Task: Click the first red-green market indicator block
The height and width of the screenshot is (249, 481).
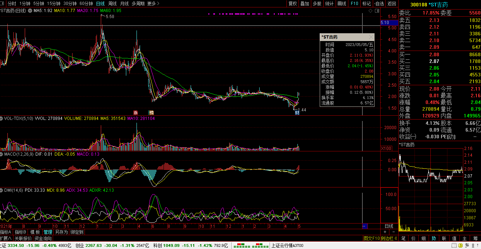Action: (241, 245)
